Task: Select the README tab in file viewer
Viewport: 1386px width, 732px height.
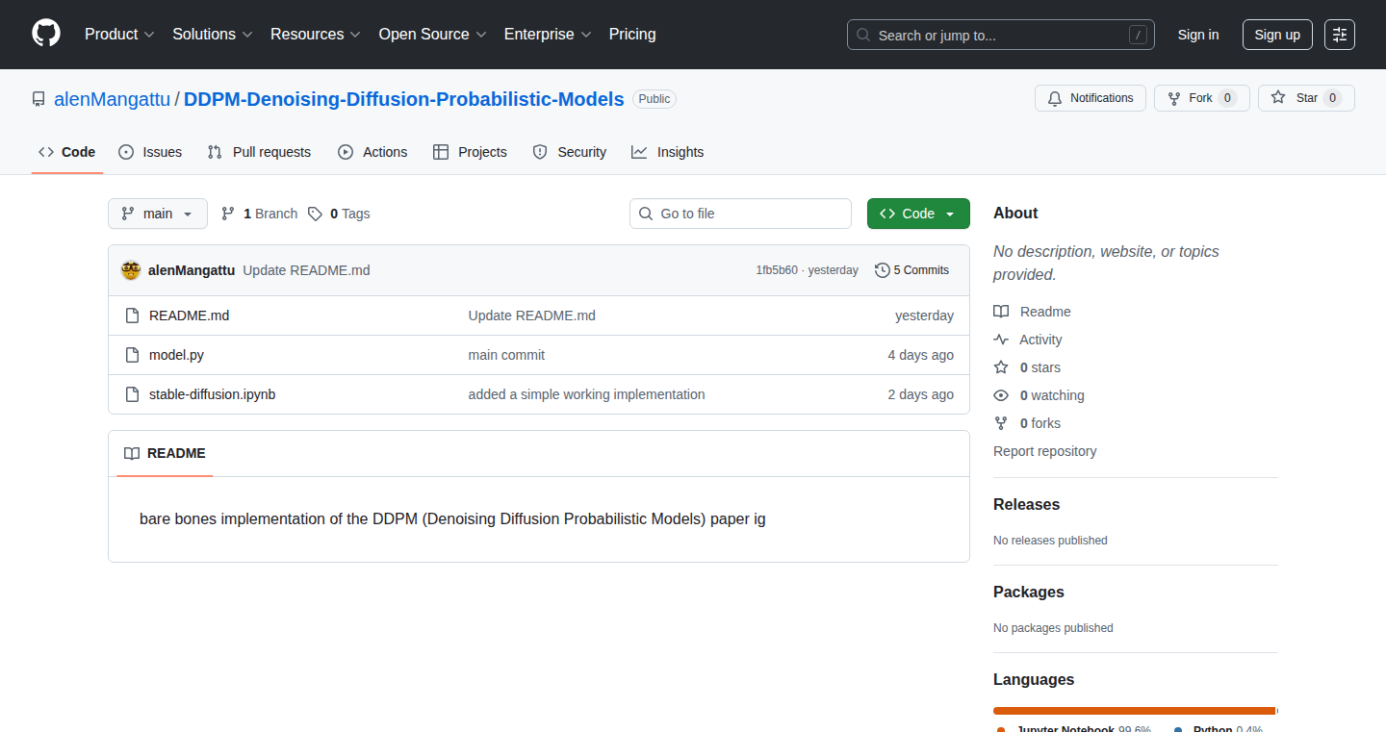Action: pos(165,453)
